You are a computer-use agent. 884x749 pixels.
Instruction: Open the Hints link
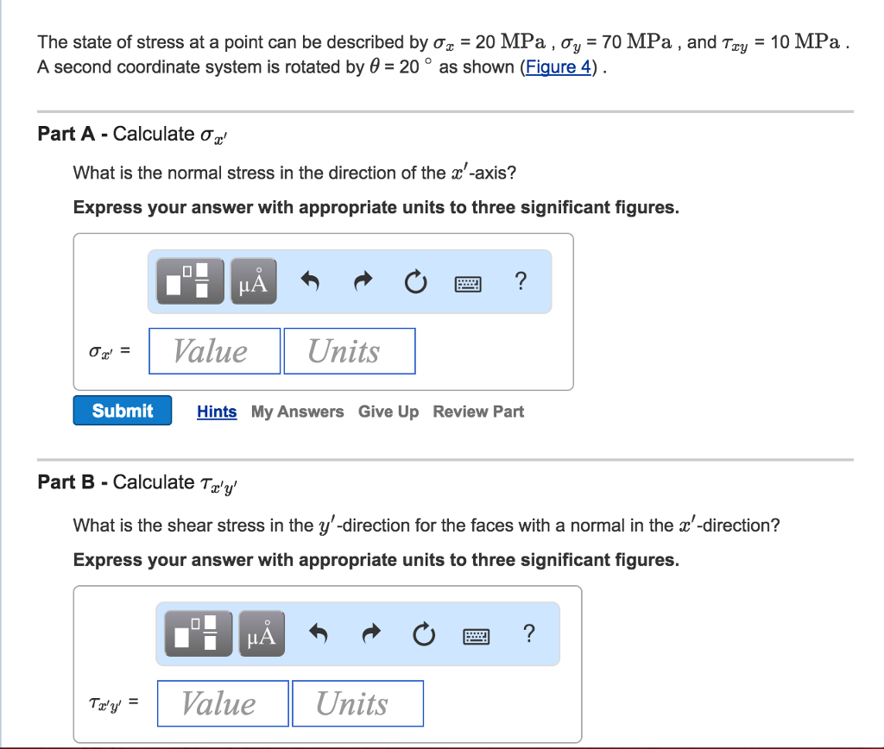click(217, 412)
